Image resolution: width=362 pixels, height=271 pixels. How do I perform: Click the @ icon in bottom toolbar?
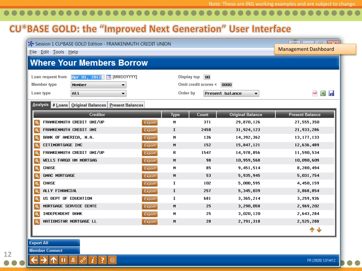[112, 260]
